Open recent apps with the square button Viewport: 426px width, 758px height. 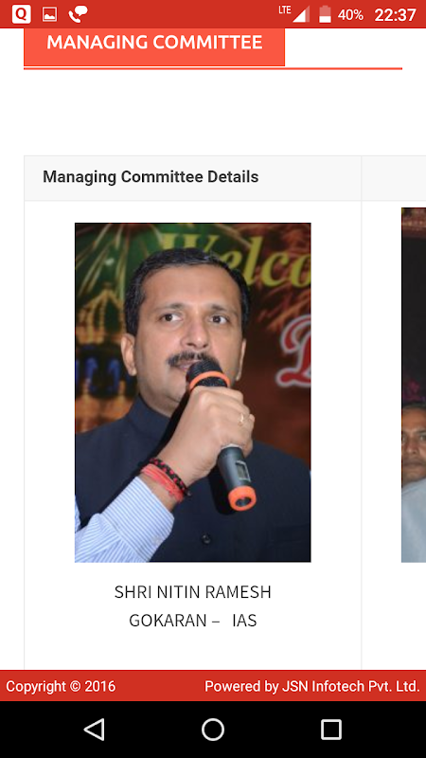(331, 730)
